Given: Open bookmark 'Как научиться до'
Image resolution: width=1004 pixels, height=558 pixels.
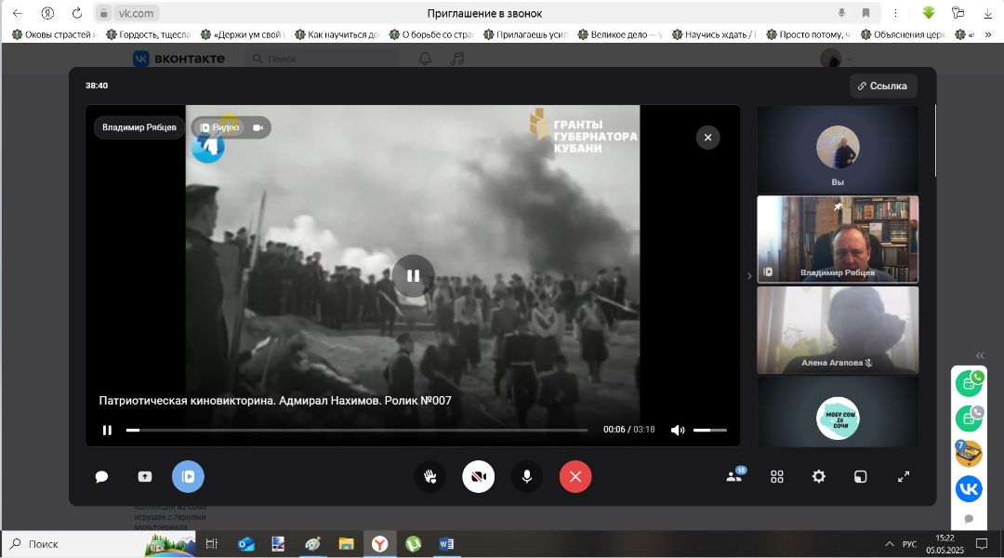Looking at the screenshot, I should pyautogui.click(x=337, y=34).
